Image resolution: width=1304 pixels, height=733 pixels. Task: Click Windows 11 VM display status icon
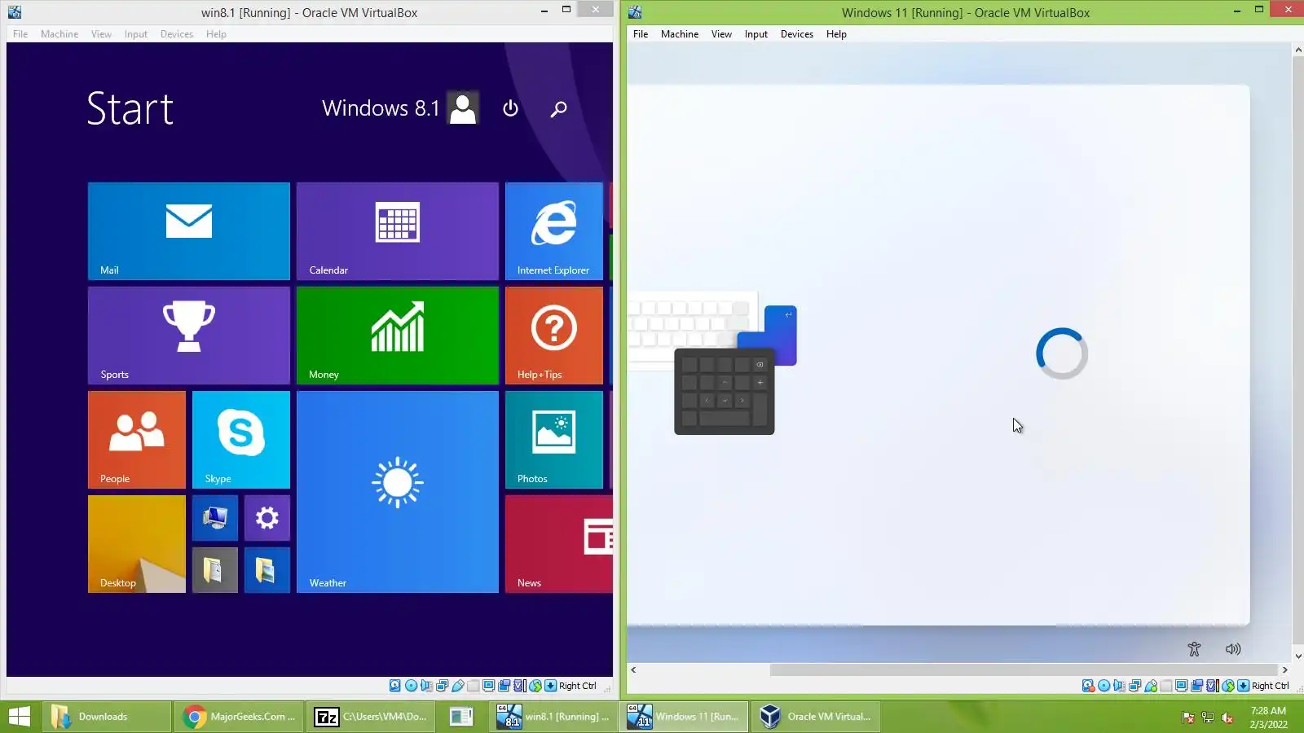[1181, 686]
